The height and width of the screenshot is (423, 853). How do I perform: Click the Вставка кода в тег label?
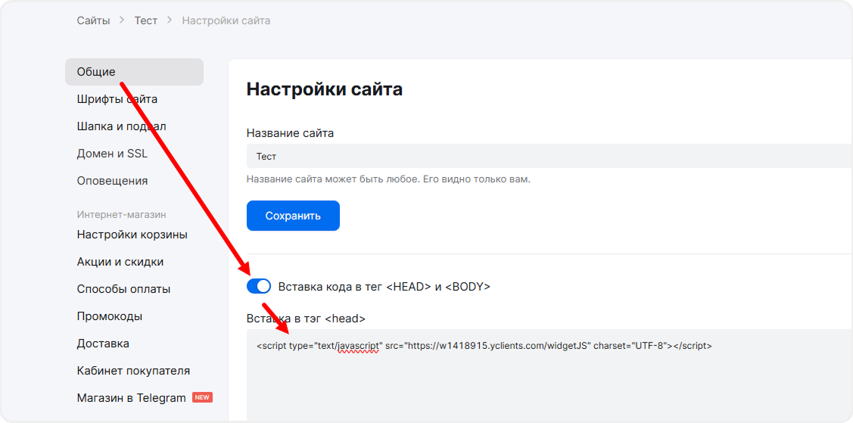(x=384, y=287)
